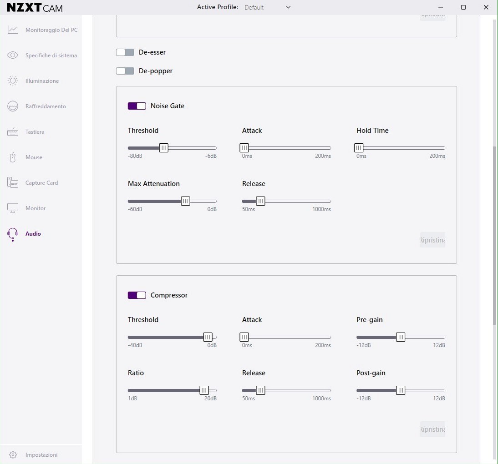Select the Raffreddamento cooling icon
The image size is (498, 464).
[13, 106]
